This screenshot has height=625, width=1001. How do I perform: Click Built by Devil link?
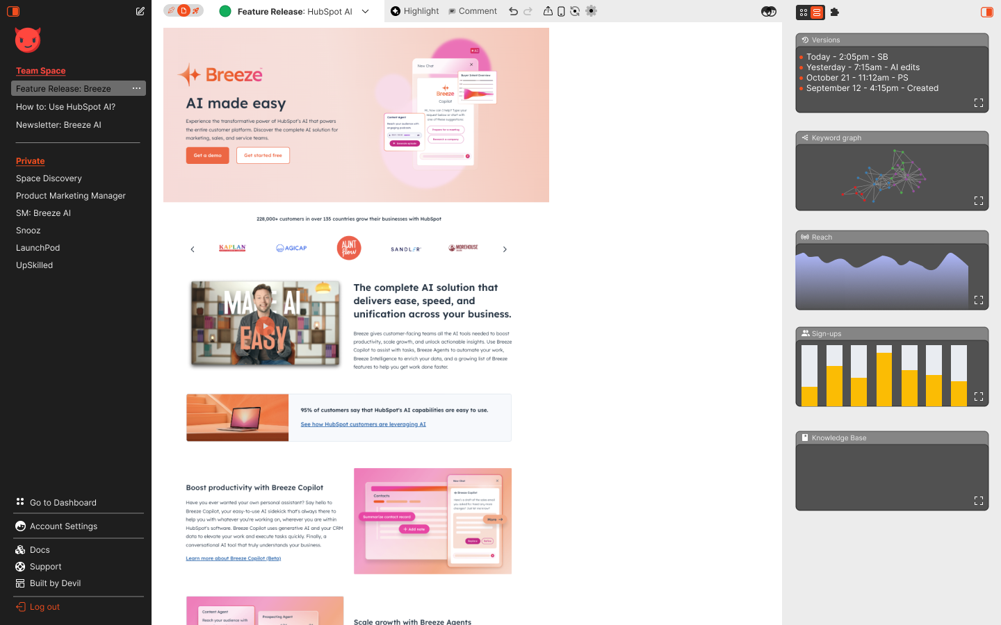point(48,583)
